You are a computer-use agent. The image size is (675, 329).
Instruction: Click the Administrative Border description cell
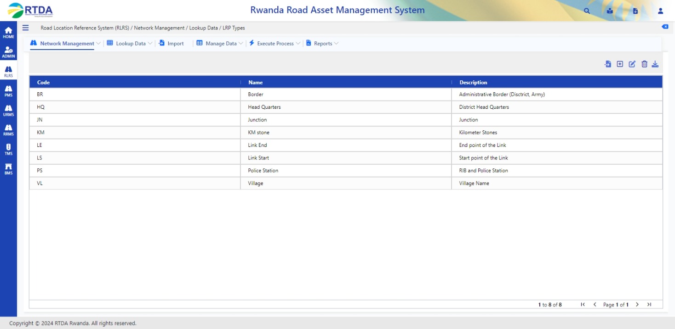coord(557,95)
